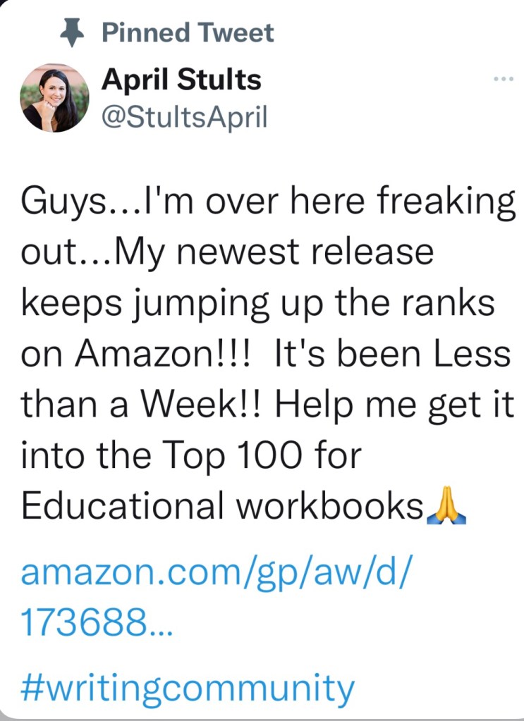Viewport: 524px width, 721px height.
Task: Click "Educational workbooks" tweet text
Action: click(221, 505)
